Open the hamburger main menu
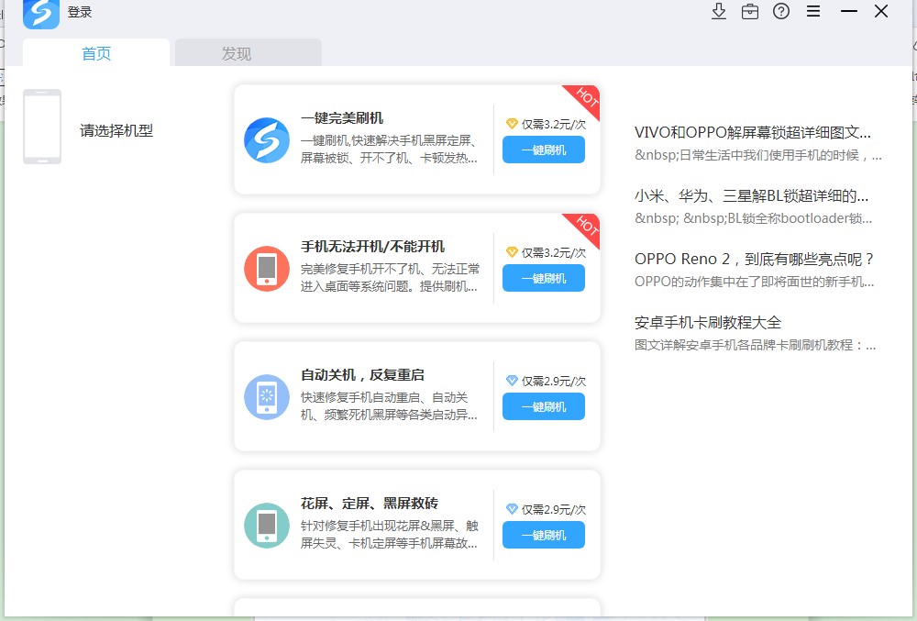This screenshot has width=917, height=621. (x=812, y=11)
